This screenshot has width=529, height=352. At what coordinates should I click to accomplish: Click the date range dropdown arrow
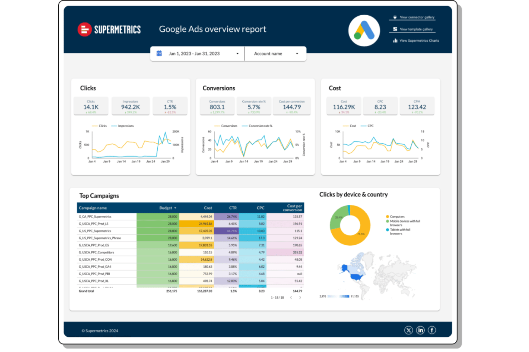(237, 54)
